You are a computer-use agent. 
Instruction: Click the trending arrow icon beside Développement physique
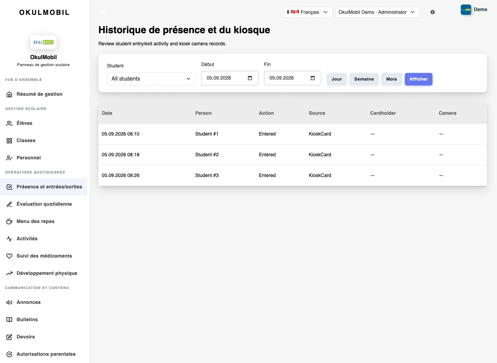pyautogui.click(x=9, y=273)
